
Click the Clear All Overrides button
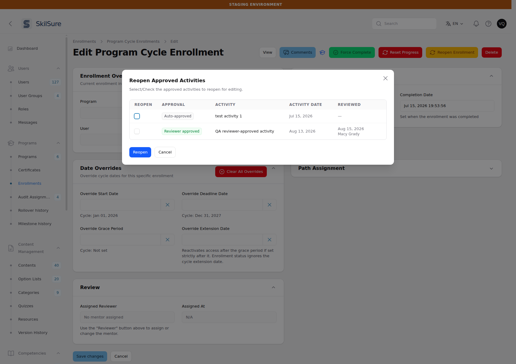tap(241, 172)
